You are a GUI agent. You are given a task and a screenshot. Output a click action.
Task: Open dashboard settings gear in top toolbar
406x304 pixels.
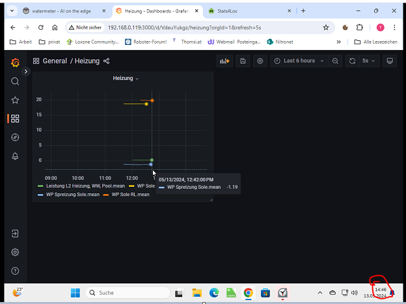click(x=260, y=61)
